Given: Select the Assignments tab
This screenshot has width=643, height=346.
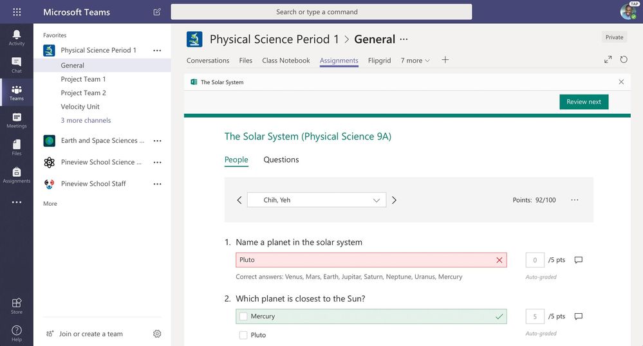Looking at the screenshot, I should point(339,60).
